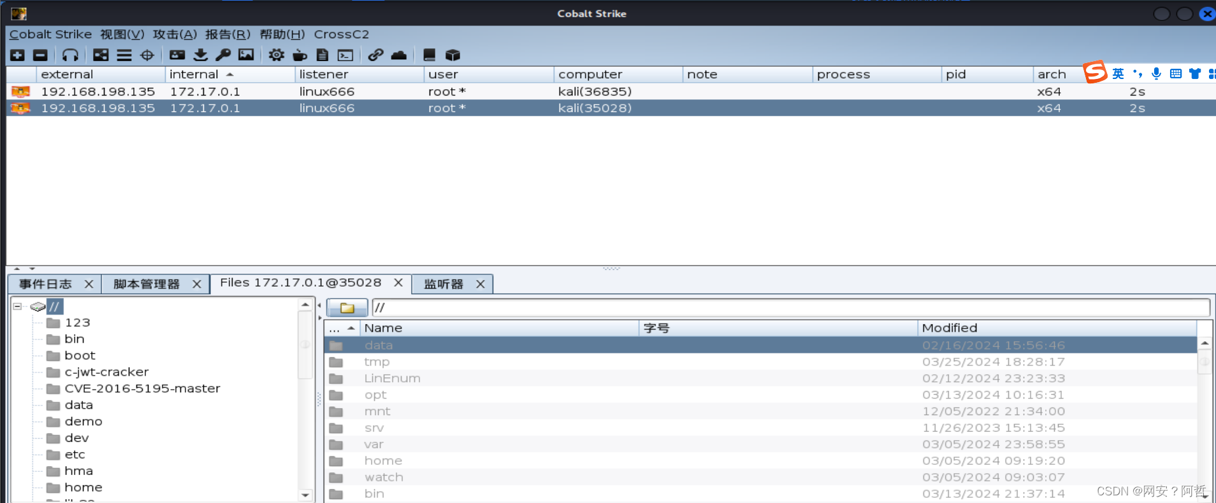The image size is (1216, 503).
Task: Open 视图(V) menu
Action: point(122,34)
